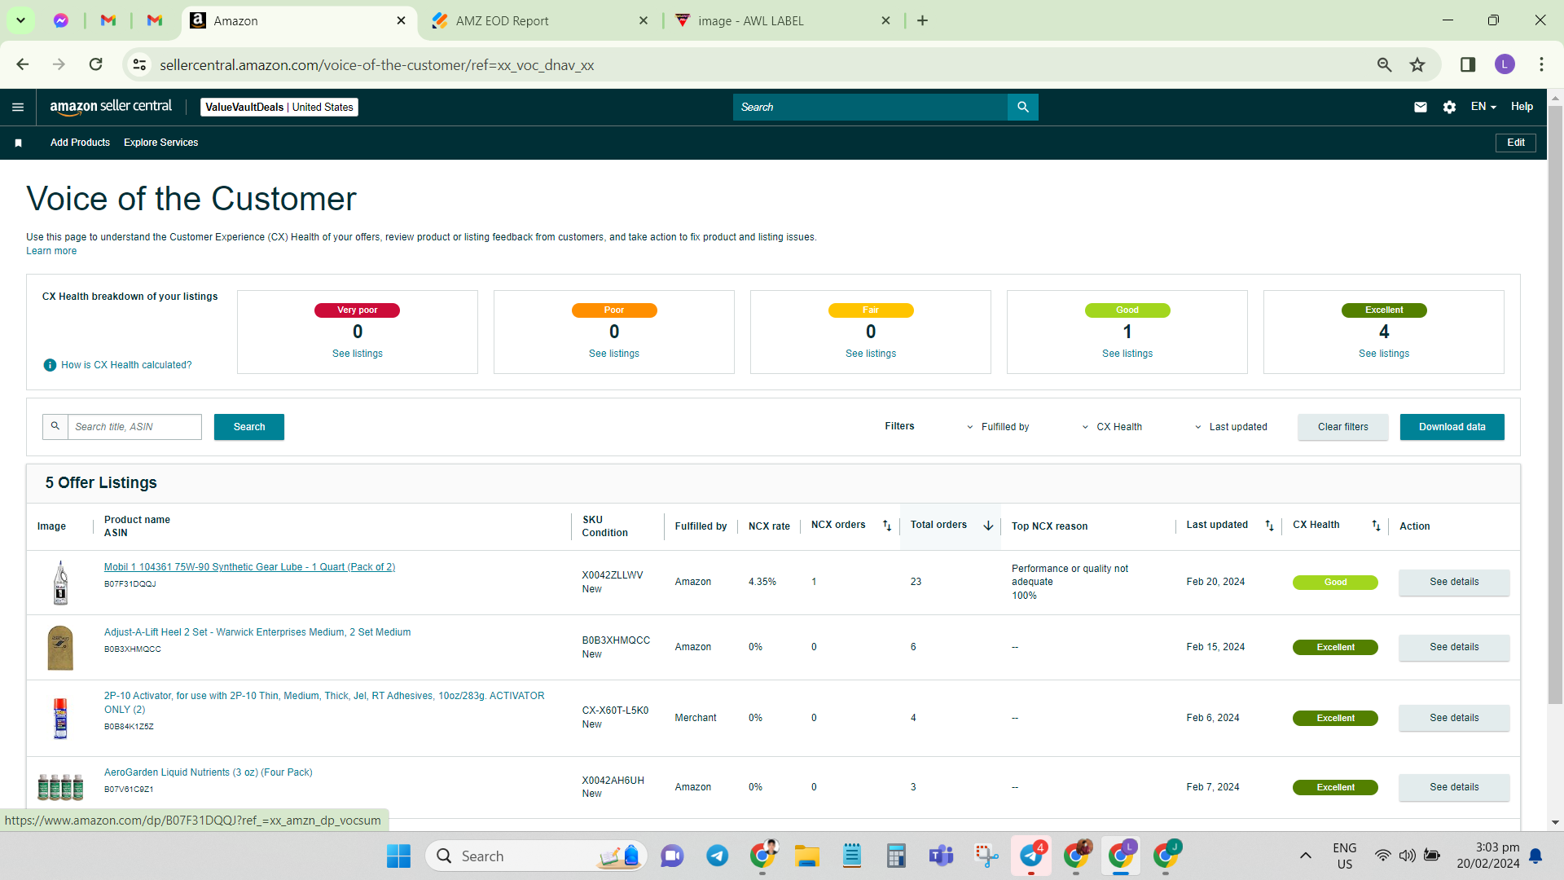Open the Windows Start menu

point(398,856)
